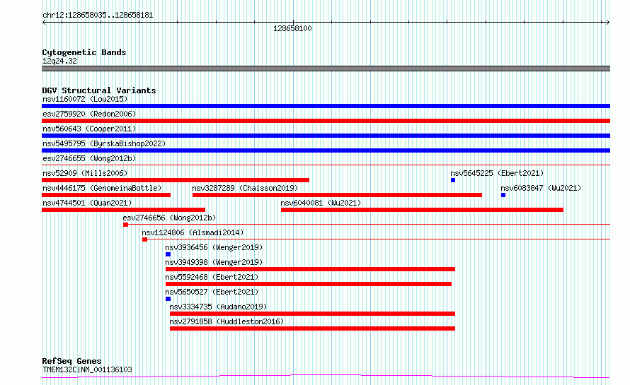630x385 pixels.
Task: Select nsv3334735 (Audano2019) label
Action: coord(218,307)
